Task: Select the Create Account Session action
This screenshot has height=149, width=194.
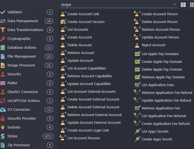Action: 86,22
